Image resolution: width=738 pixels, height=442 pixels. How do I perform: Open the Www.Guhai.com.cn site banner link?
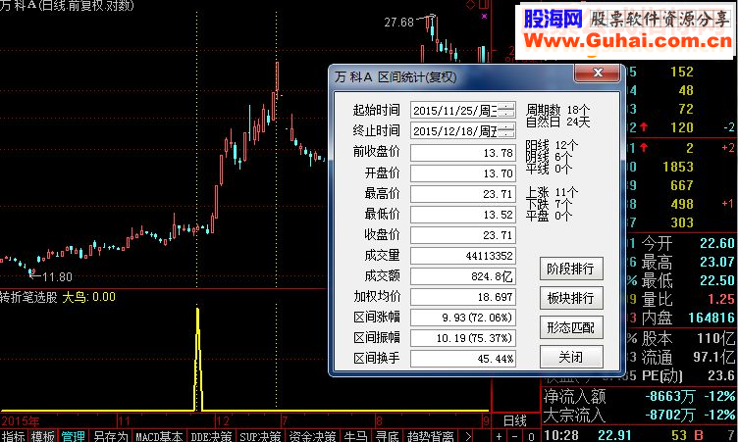(x=628, y=41)
